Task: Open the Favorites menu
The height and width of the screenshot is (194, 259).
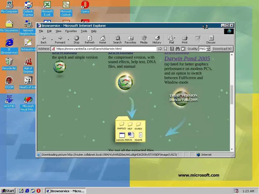Action: 71,31
